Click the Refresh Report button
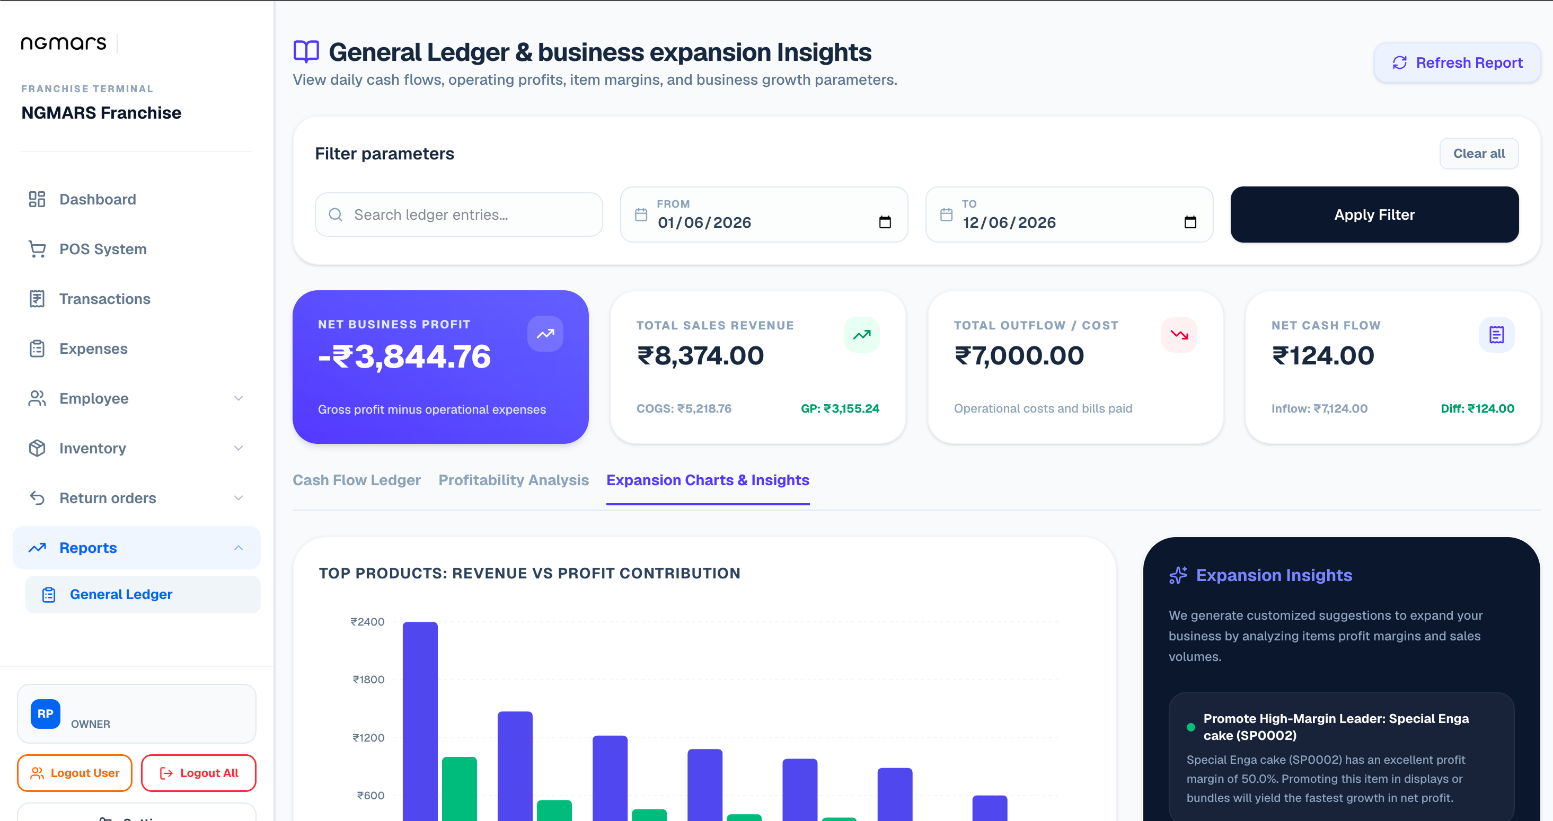 pyautogui.click(x=1457, y=63)
